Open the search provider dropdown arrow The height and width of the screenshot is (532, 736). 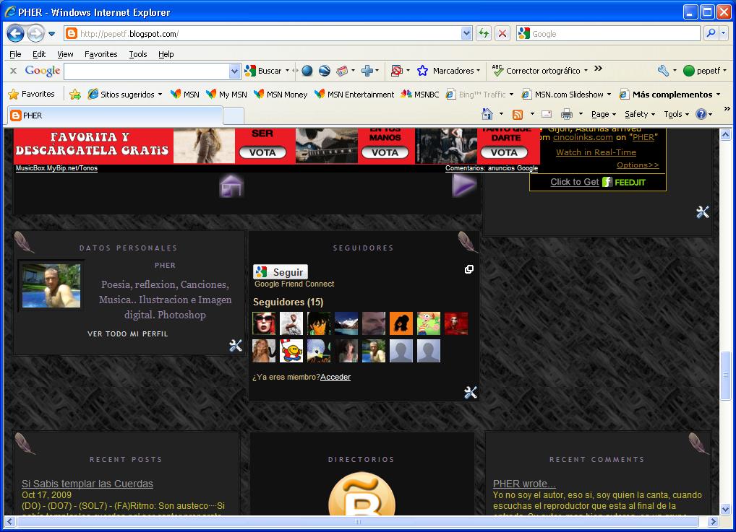[723, 33]
